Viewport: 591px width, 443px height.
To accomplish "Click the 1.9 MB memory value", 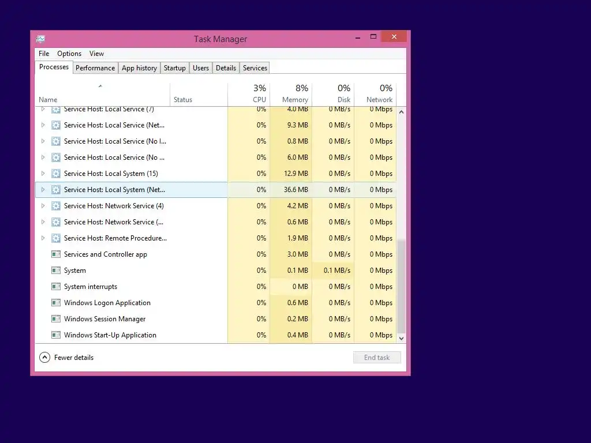I will coord(297,238).
